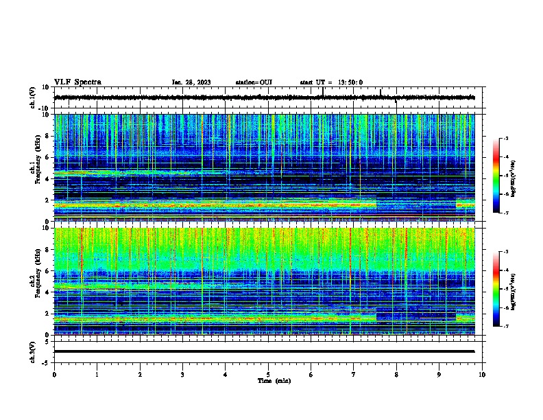Screen dimensions: 543x420
Task: Click the "-7" label on ch.2 color bar
Action: click(x=505, y=326)
